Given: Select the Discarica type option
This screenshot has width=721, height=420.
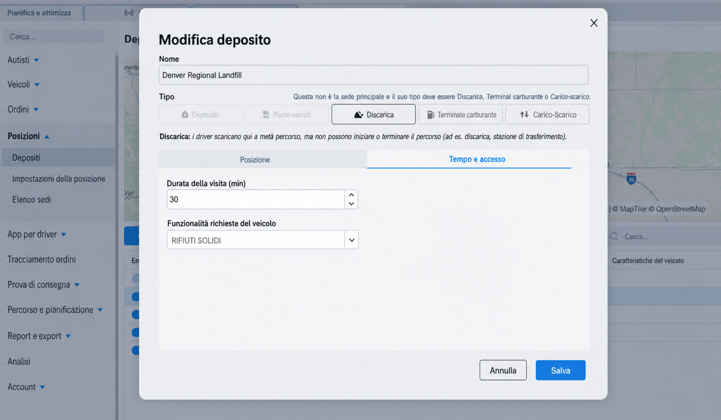Looking at the screenshot, I should [x=373, y=114].
